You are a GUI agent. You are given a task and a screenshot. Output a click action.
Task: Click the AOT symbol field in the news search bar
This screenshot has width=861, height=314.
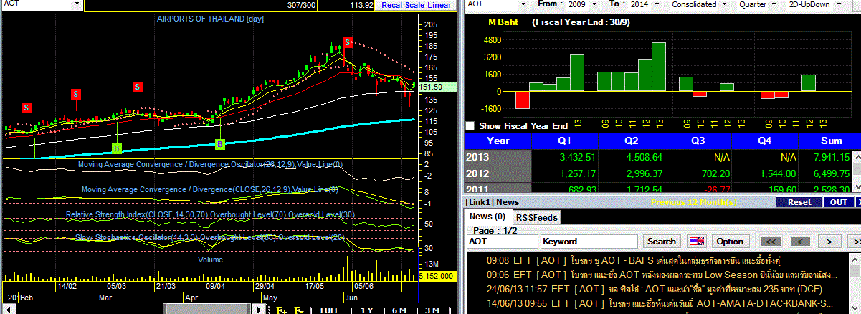click(x=502, y=242)
